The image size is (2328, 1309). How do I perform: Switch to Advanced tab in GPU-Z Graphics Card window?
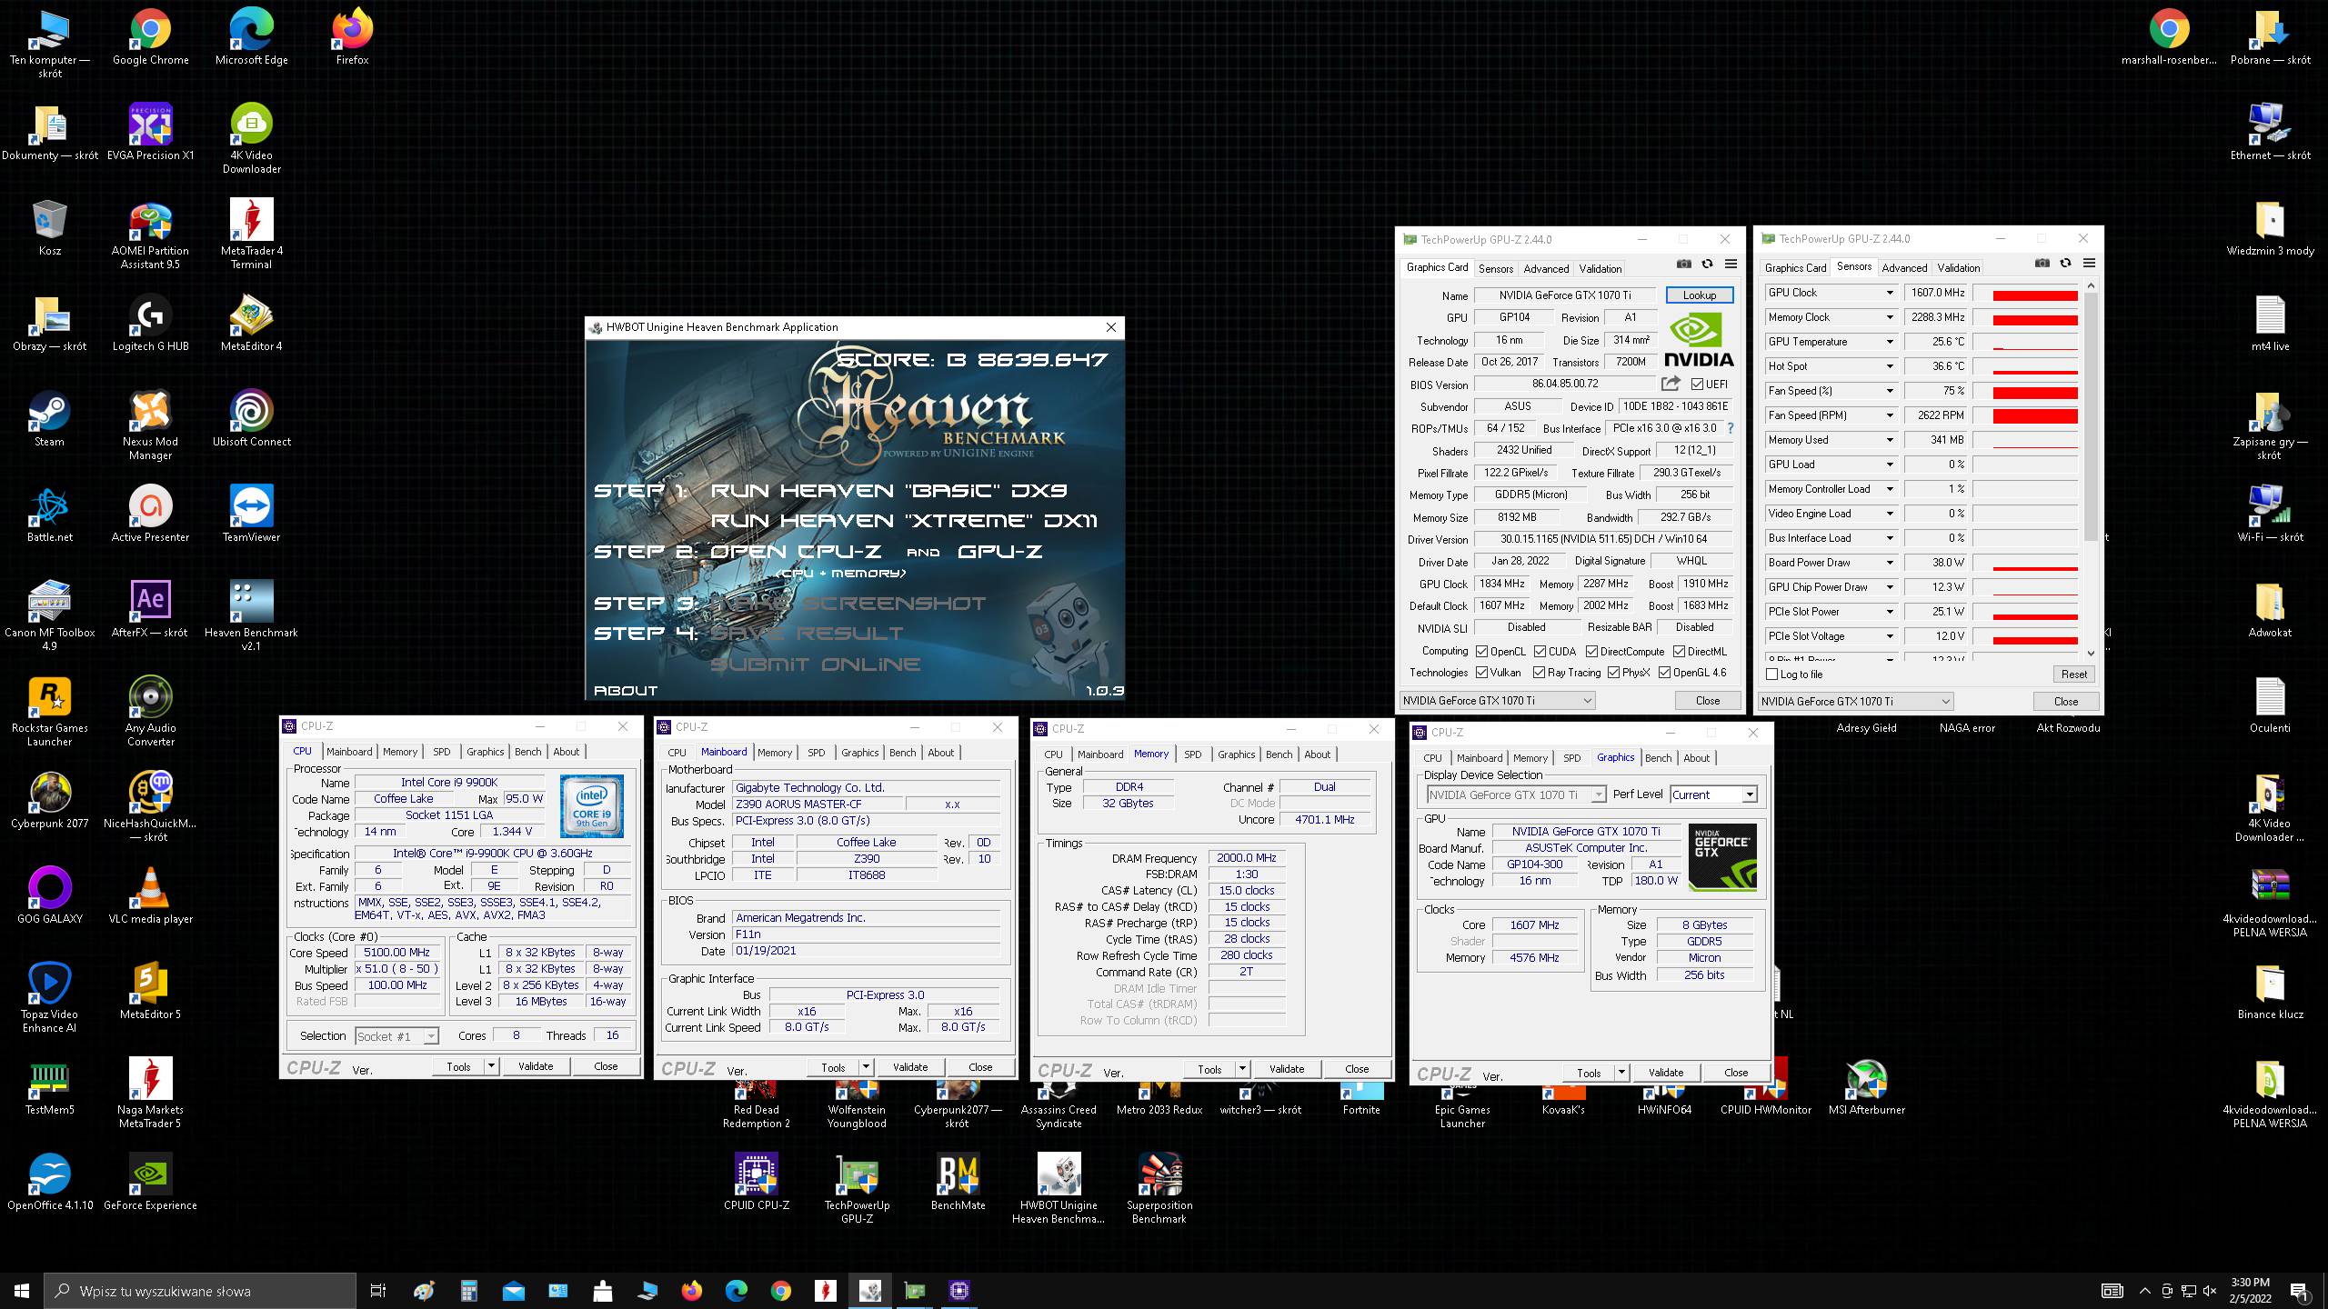1546,268
